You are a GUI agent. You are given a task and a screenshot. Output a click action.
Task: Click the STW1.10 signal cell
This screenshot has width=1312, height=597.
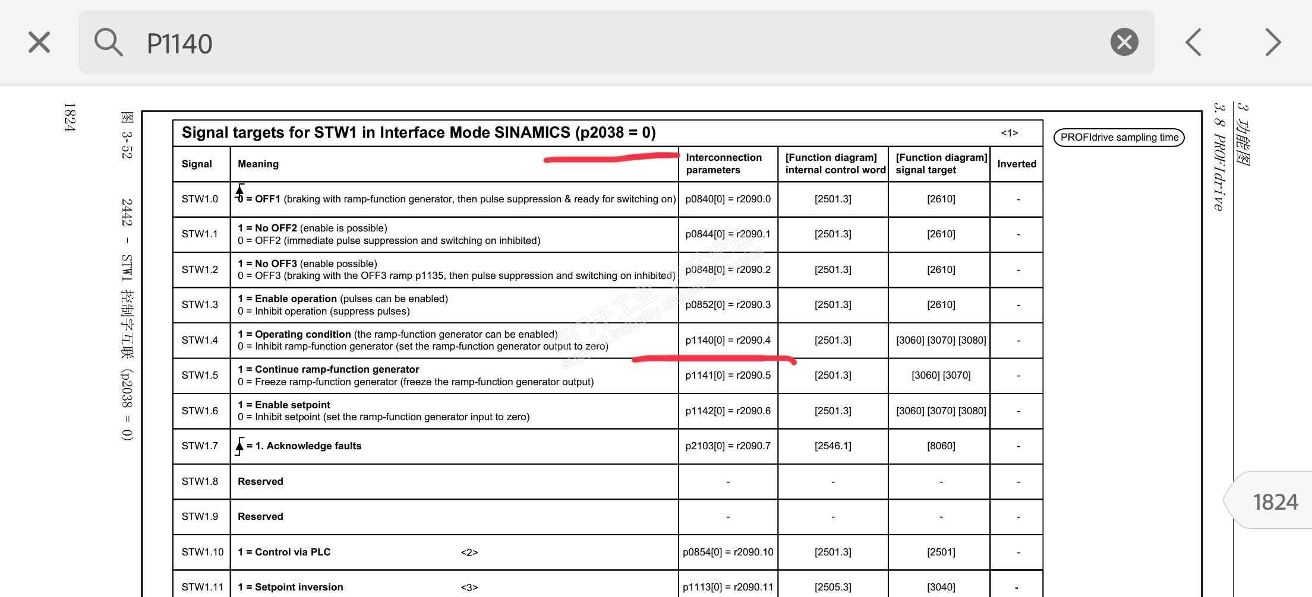[x=203, y=552]
